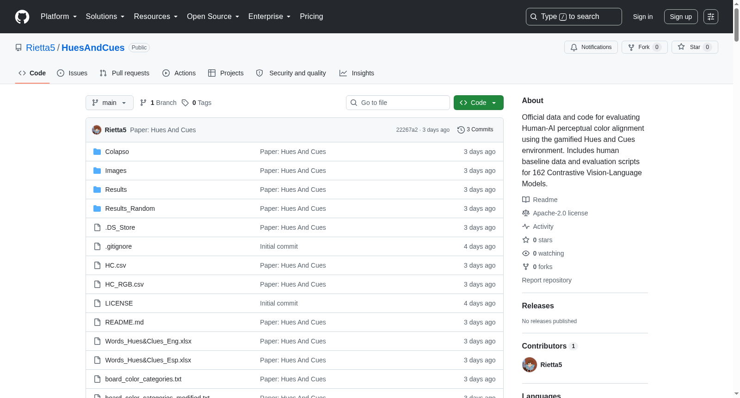The image size is (740, 398).
Task: Open the Pricing page
Action: pyautogui.click(x=311, y=17)
